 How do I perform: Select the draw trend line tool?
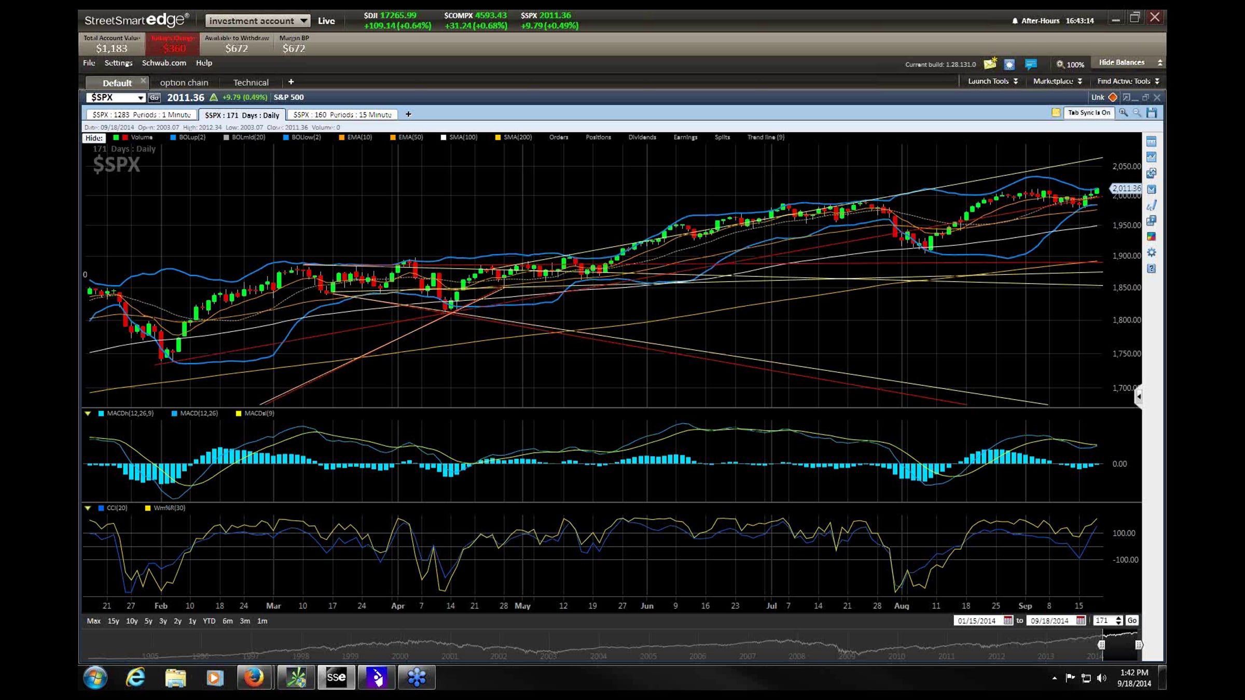pos(1151,205)
